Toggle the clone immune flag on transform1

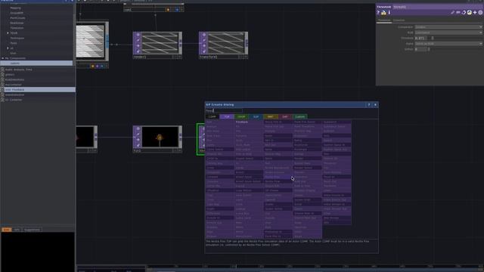pyautogui.click(x=203, y=40)
